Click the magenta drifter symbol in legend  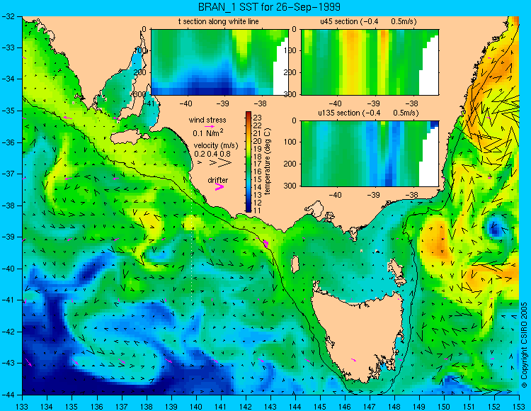pyautogui.click(x=219, y=187)
